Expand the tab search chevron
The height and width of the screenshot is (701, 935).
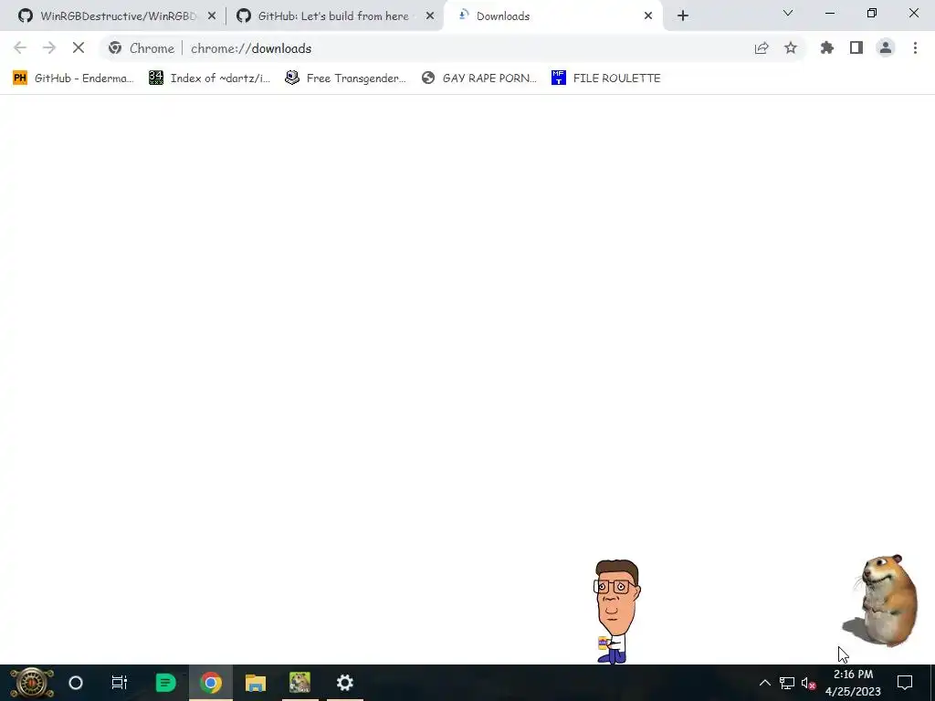pos(788,13)
